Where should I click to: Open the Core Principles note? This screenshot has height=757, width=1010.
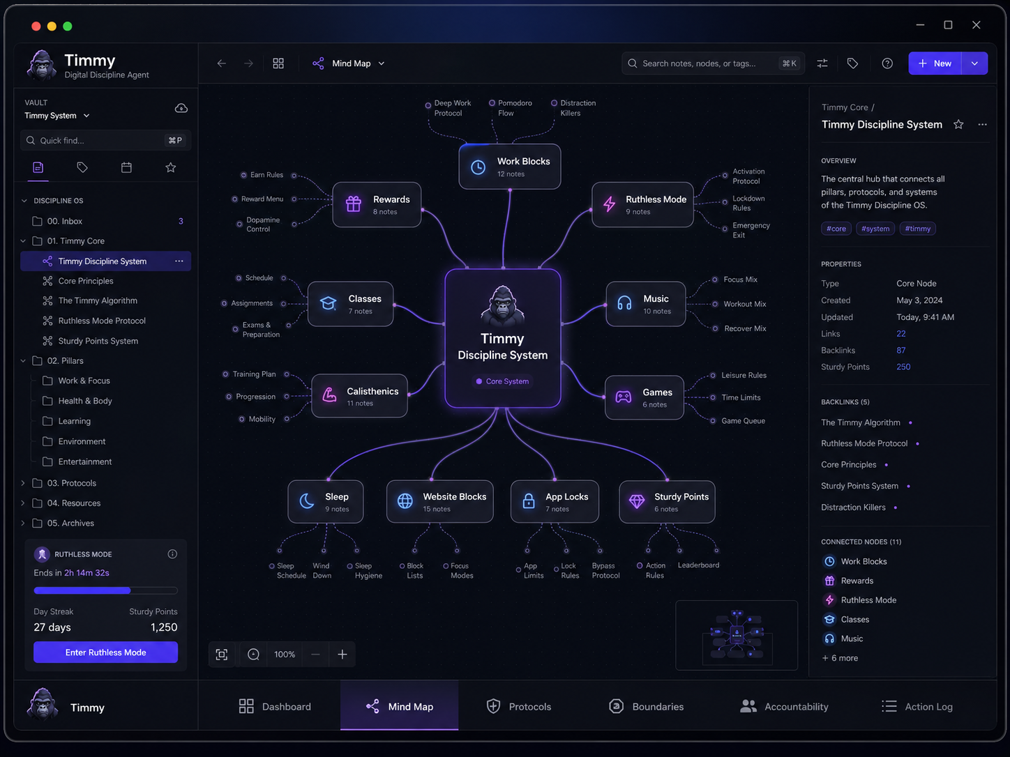tap(86, 281)
